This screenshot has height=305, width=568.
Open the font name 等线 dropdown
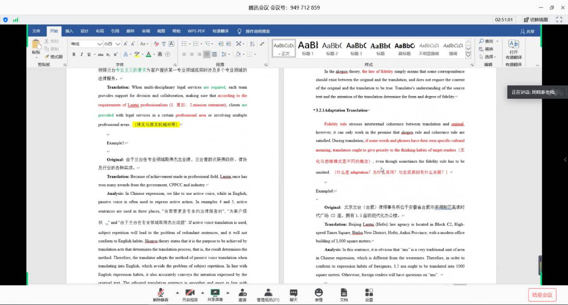click(99, 44)
